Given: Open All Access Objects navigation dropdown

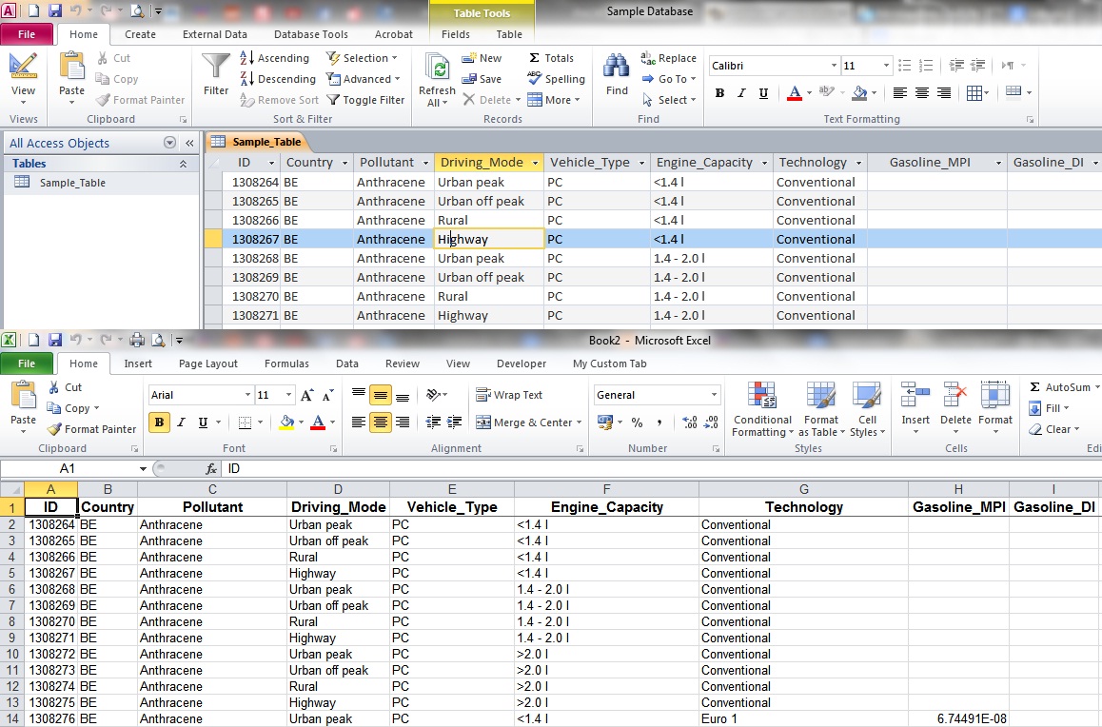Looking at the screenshot, I should pyautogui.click(x=169, y=143).
